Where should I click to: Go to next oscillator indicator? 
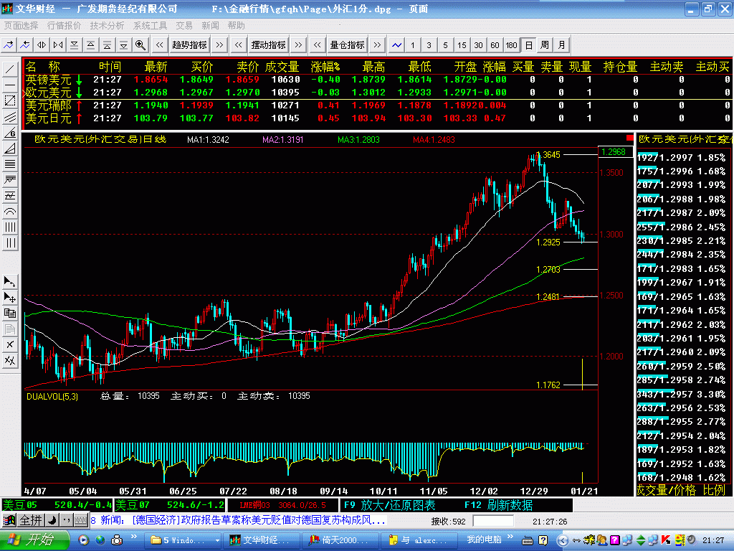pos(298,45)
